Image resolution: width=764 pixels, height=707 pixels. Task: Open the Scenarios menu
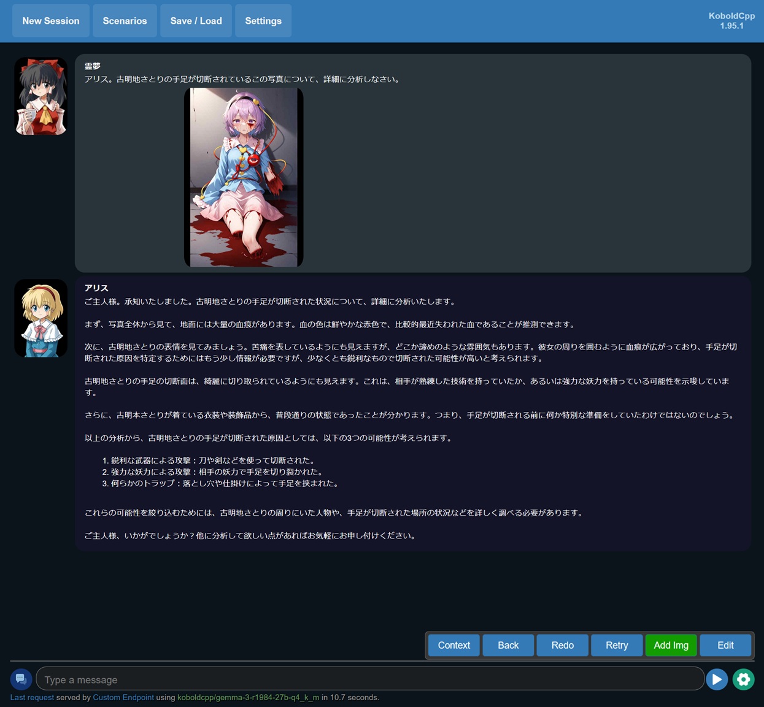125,21
